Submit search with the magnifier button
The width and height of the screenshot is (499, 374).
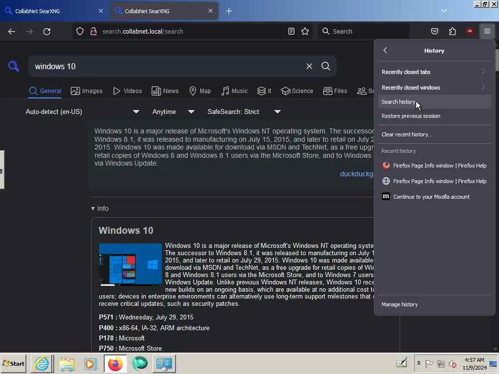(x=326, y=66)
